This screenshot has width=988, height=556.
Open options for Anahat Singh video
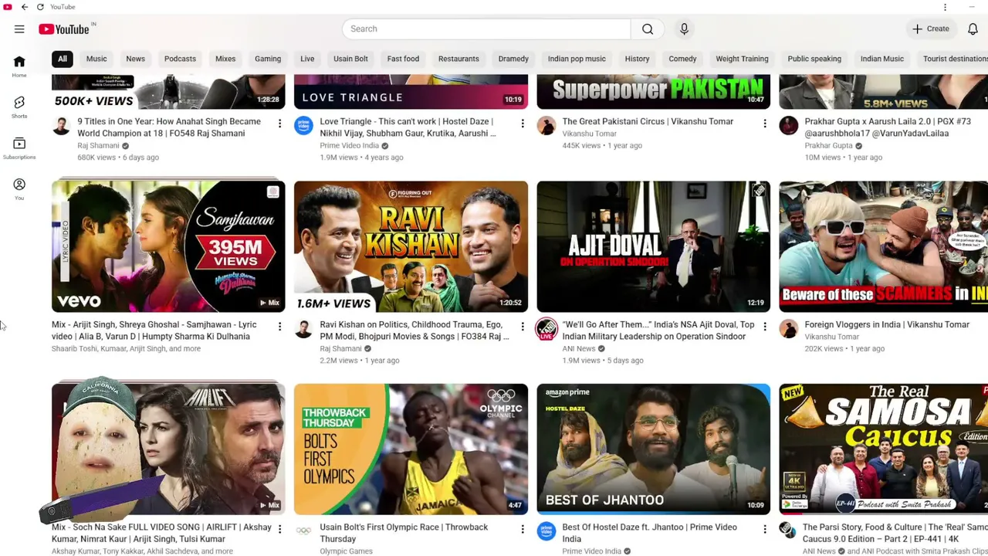point(279,124)
